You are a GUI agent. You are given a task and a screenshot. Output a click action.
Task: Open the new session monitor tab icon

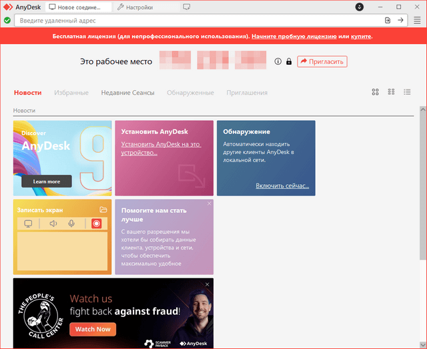coord(186,7)
